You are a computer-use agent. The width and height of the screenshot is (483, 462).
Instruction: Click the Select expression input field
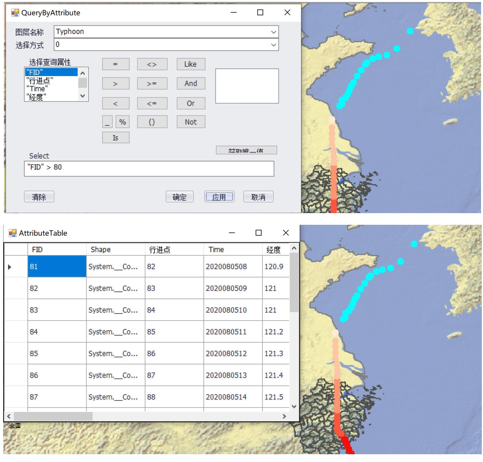pyautogui.click(x=149, y=169)
